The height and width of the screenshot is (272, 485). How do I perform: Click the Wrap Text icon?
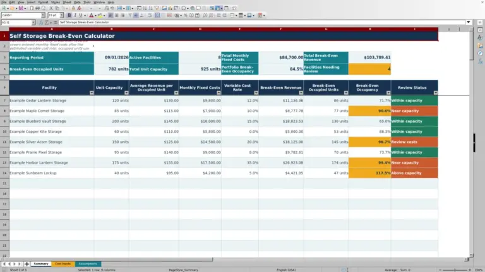point(150,15)
